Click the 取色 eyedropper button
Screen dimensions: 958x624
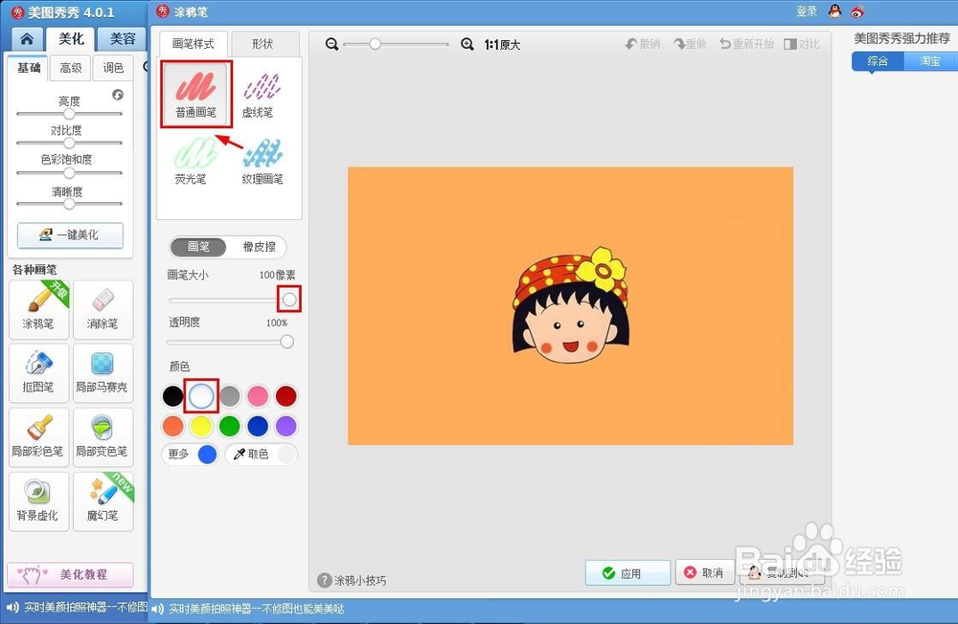click(x=261, y=455)
